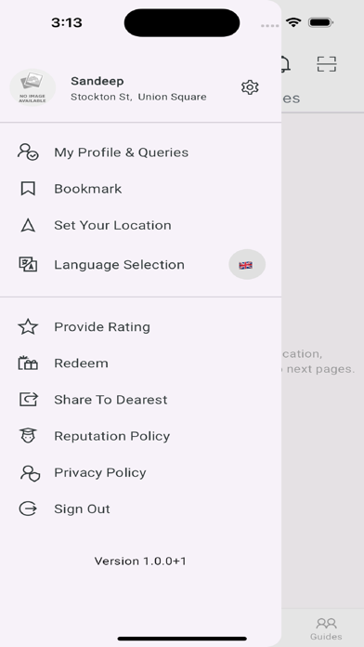
Task: Click the star rating icon
Action: point(28,327)
